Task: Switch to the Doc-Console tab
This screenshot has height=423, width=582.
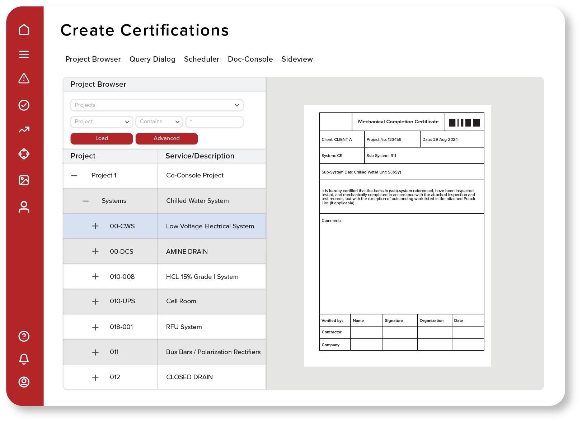Action: click(x=250, y=59)
